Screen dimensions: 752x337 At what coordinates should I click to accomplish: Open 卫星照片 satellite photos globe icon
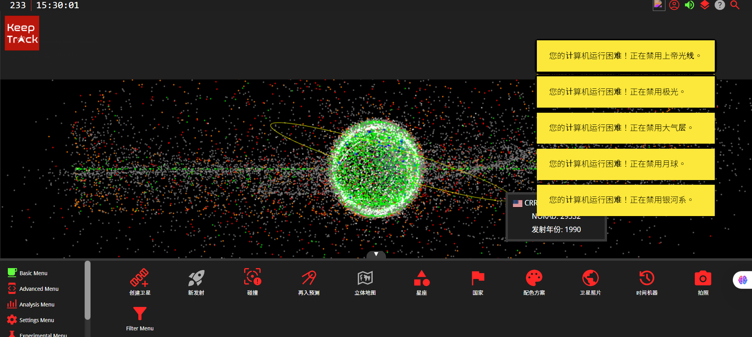click(x=590, y=281)
